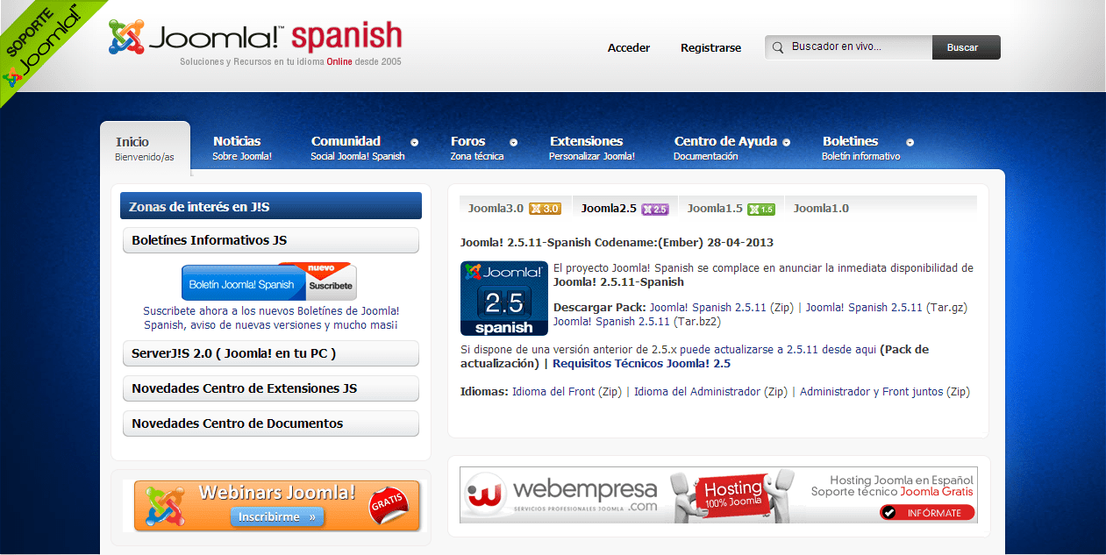Expand the Centro de Ayuda menu arrow

(787, 142)
